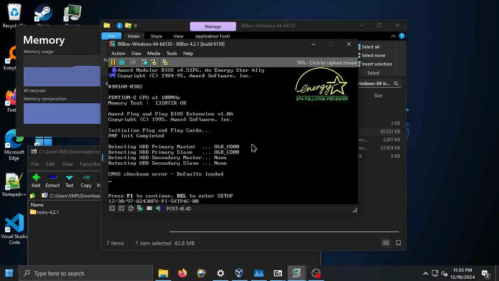Open the Windows Start menu
This screenshot has width=499, height=281.
click(9, 273)
